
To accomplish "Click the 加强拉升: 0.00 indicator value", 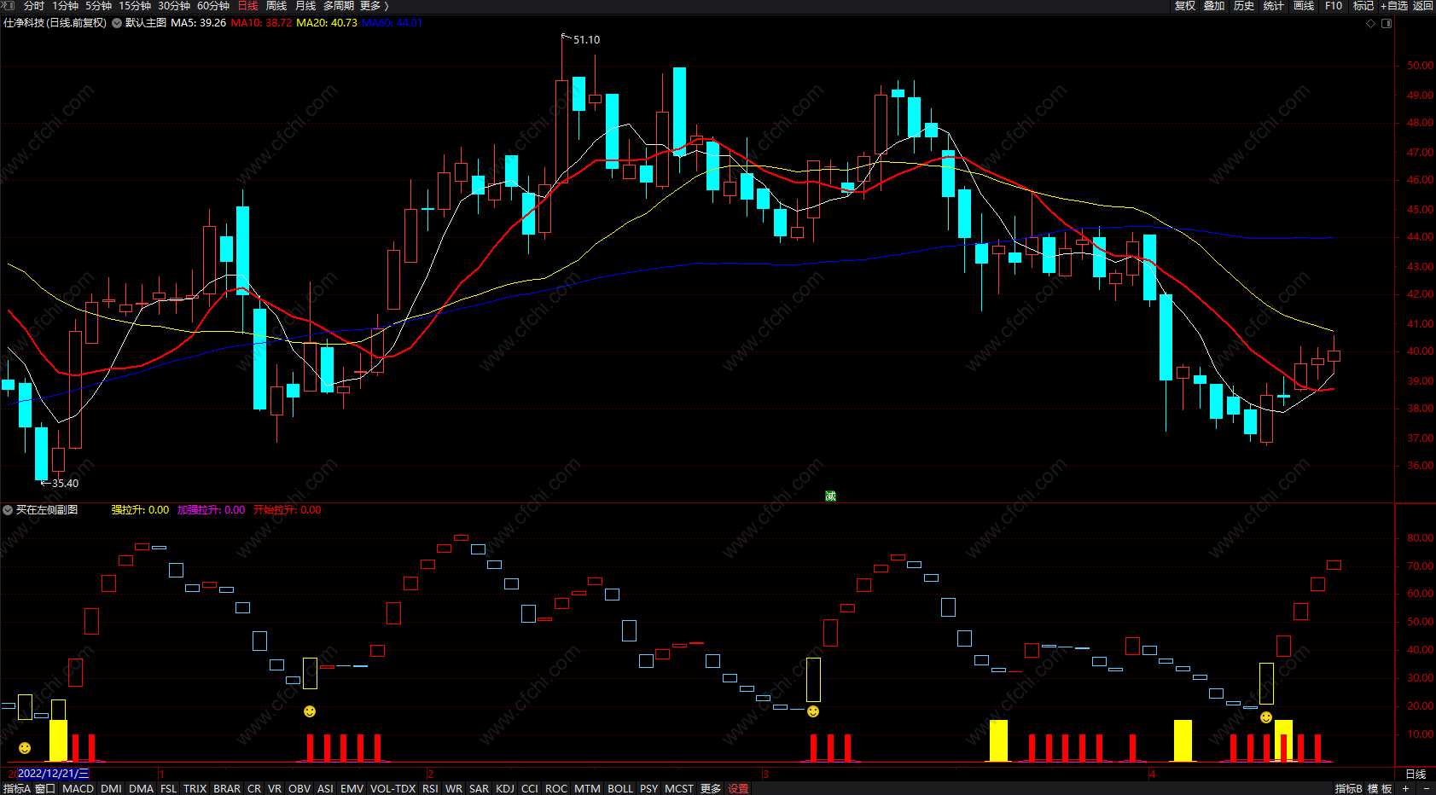I will (211, 510).
